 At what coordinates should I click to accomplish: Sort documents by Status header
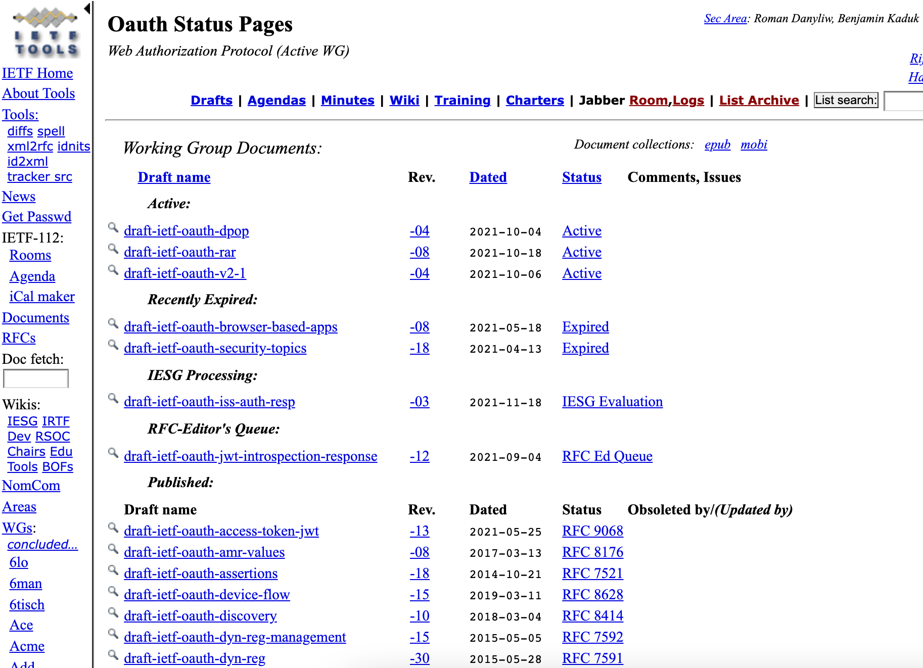pyautogui.click(x=582, y=177)
